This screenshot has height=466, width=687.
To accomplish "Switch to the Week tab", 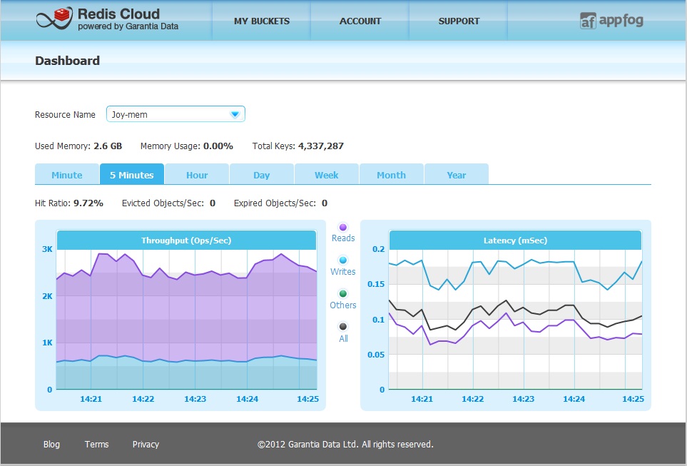I will coord(327,174).
